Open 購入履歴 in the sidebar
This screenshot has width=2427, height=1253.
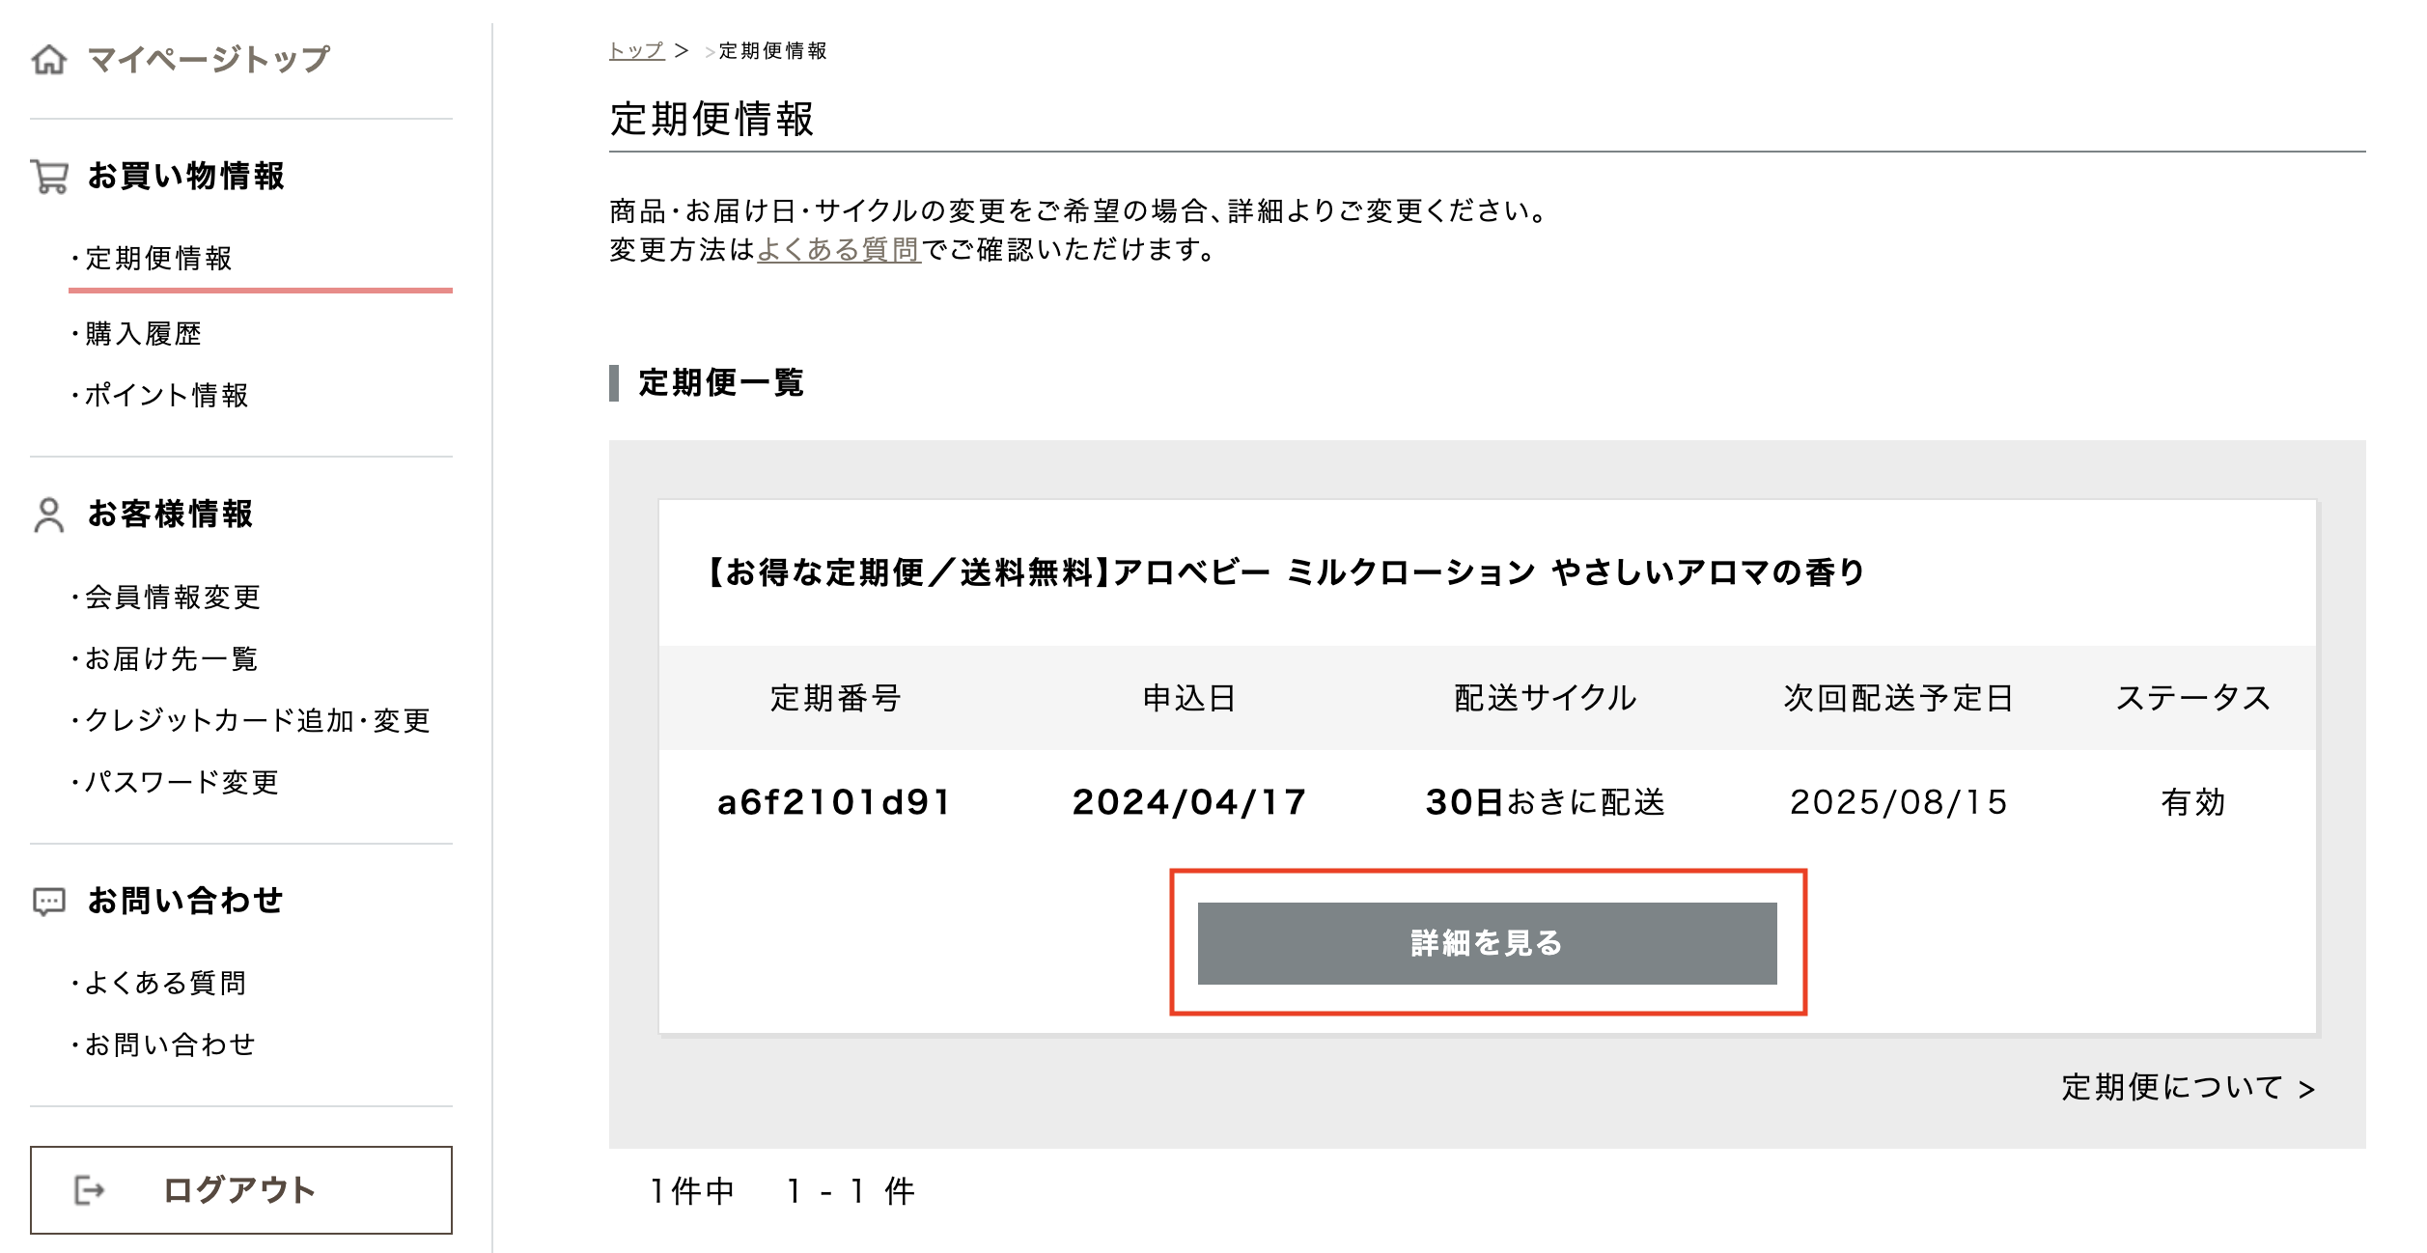pos(143,334)
